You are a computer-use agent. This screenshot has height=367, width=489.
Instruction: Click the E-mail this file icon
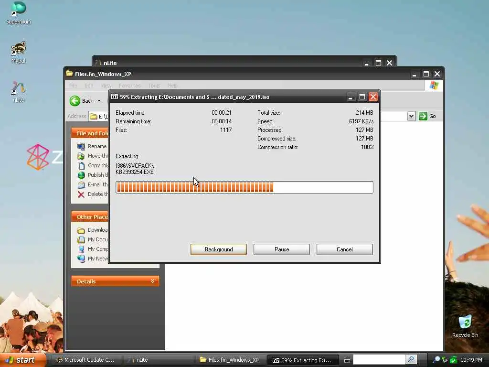81,185
